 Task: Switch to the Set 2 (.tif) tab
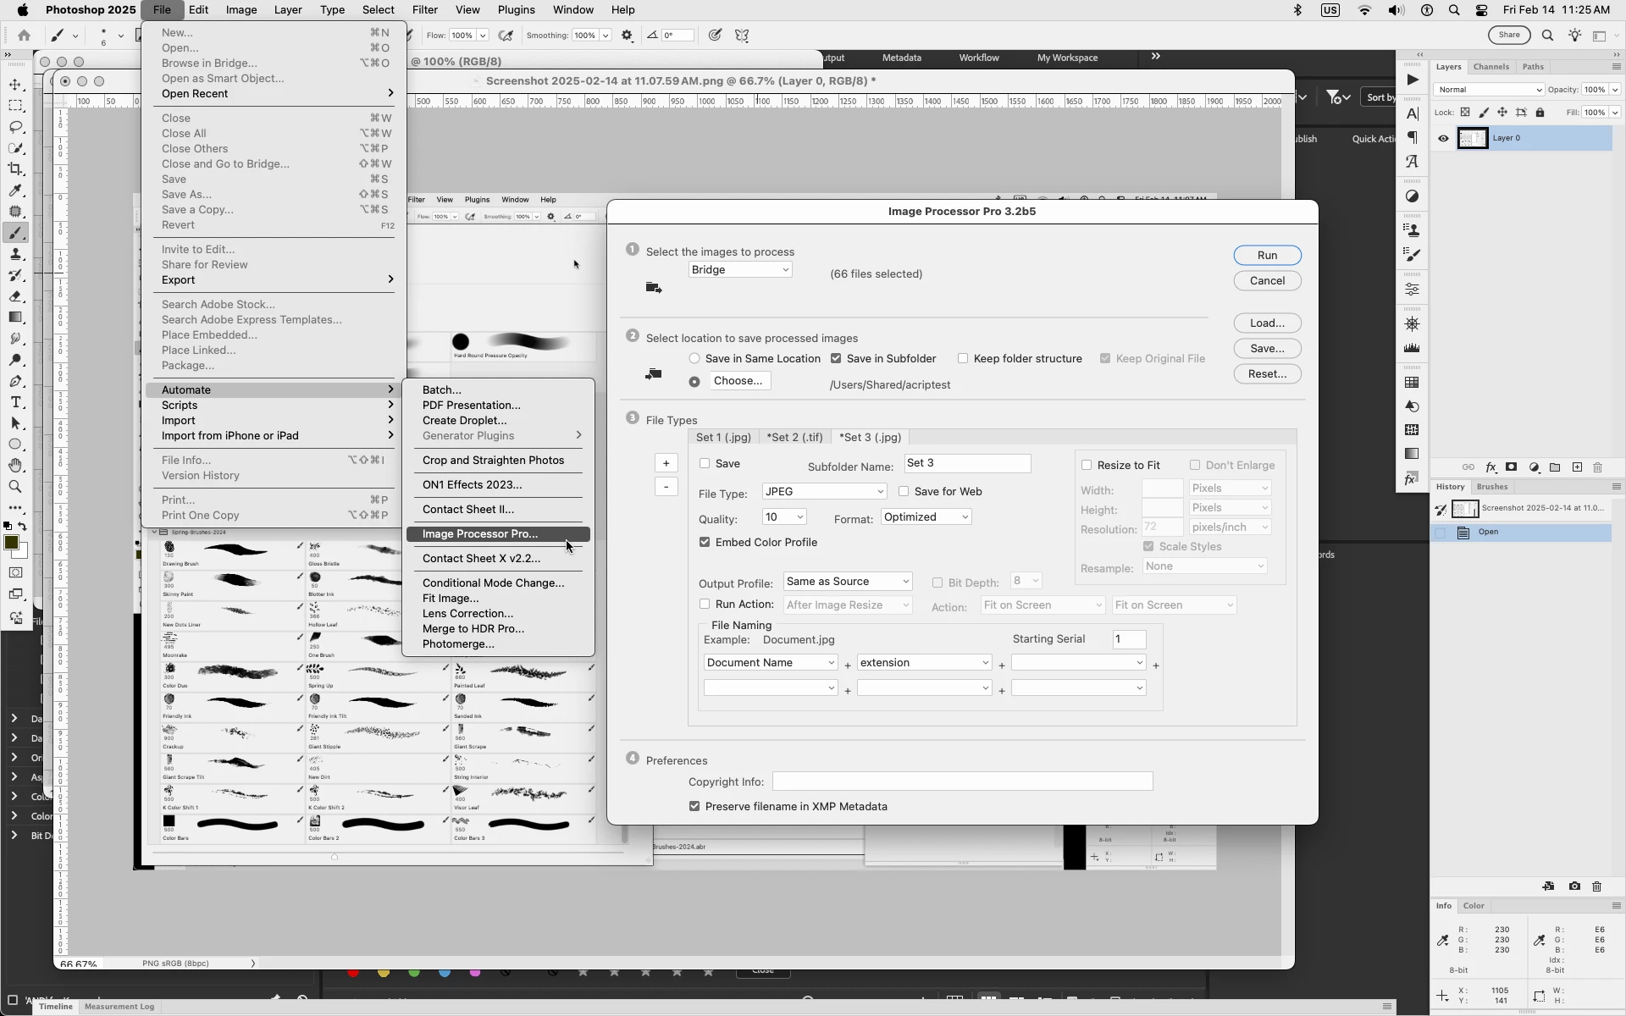(794, 438)
